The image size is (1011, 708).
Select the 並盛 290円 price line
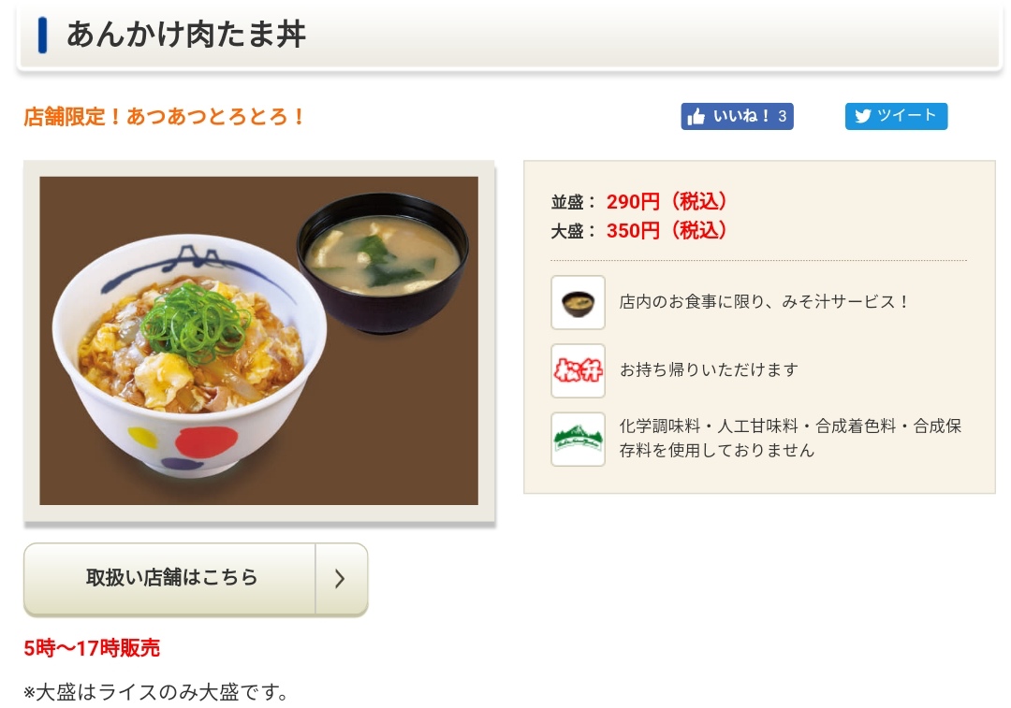click(x=639, y=201)
